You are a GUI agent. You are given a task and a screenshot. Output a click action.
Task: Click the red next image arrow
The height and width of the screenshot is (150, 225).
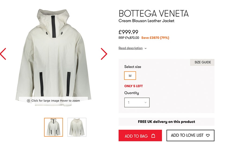[104, 54]
